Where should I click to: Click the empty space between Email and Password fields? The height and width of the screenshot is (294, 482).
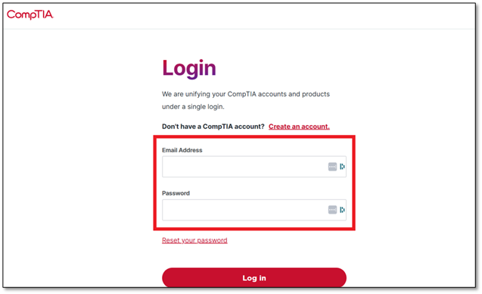[254, 184]
